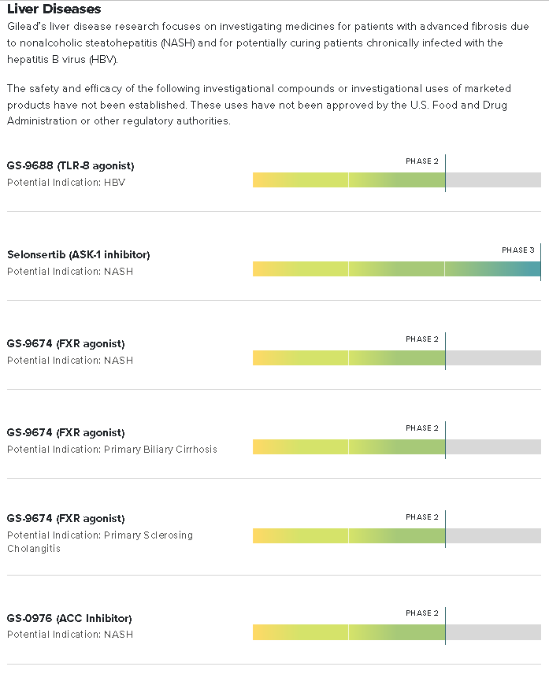Click GS-9674 title for Primary Biliary Cirrhosis
The height and width of the screenshot is (674, 549).
(x=66, y=432)
